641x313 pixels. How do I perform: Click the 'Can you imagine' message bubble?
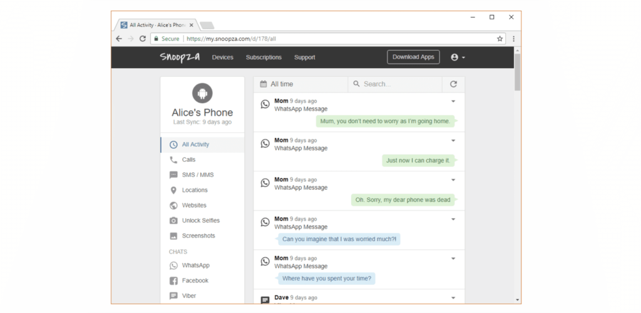(x=339, y=239)
